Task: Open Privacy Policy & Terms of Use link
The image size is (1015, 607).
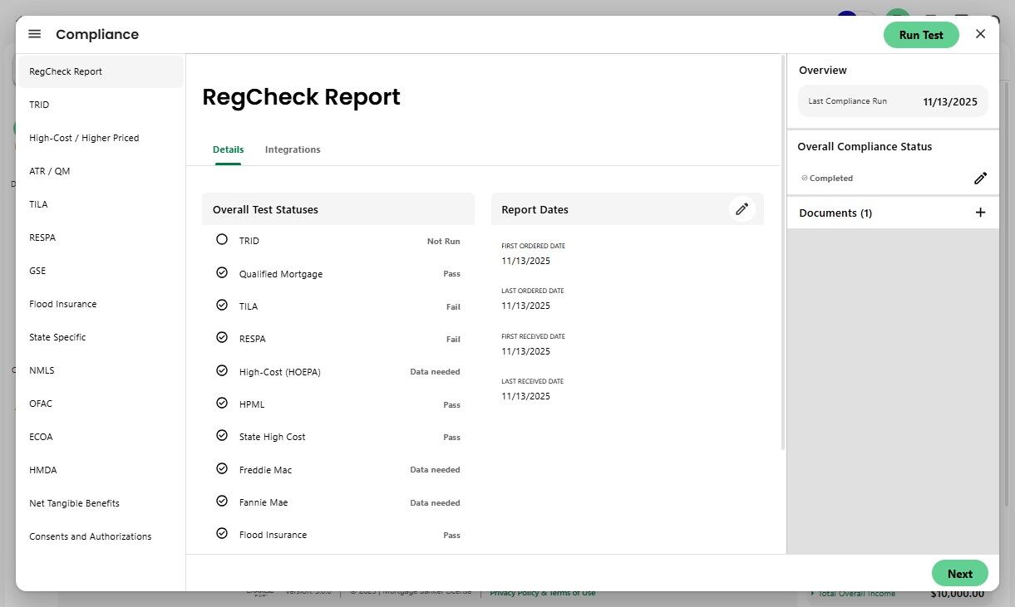Action: pos(542,593)
